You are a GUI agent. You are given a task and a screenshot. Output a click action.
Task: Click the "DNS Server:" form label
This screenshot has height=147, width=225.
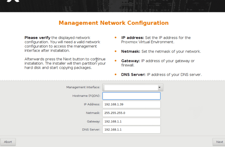[91, 130]
